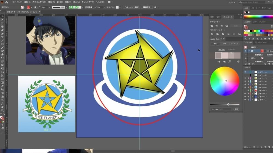Expand レイヤー 3 contents
Viewport: 273px width, 153px height.
(x=252, y=90)
